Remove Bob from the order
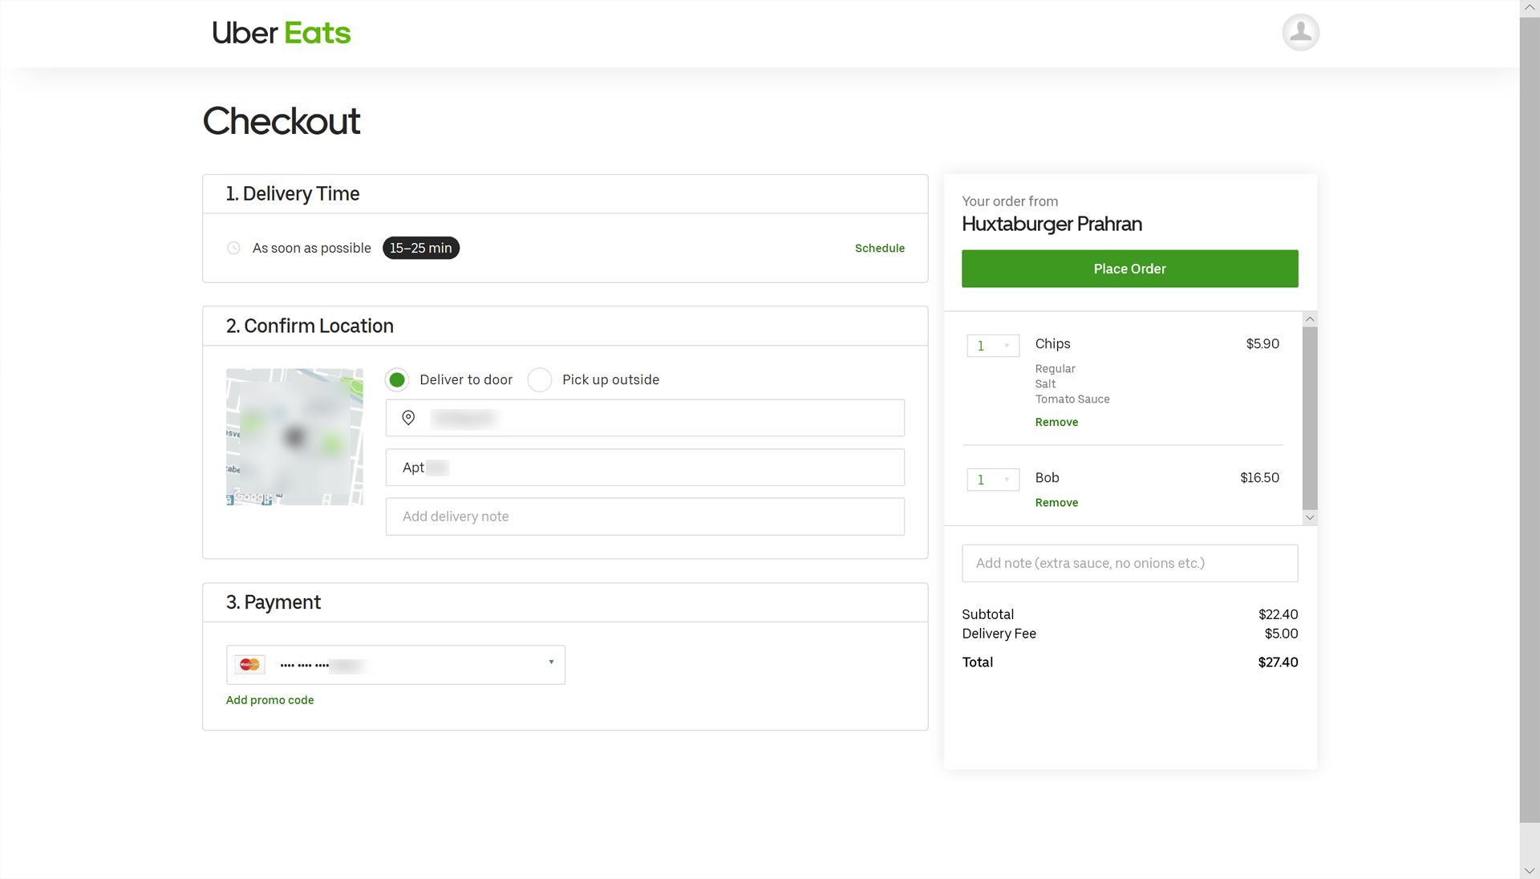Image resolution: width=1540 pixels, height=879 pixels. click(1056, 502)
